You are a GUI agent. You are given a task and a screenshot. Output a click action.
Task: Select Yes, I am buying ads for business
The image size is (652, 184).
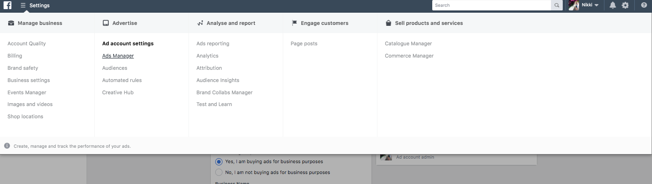[219, 162]
